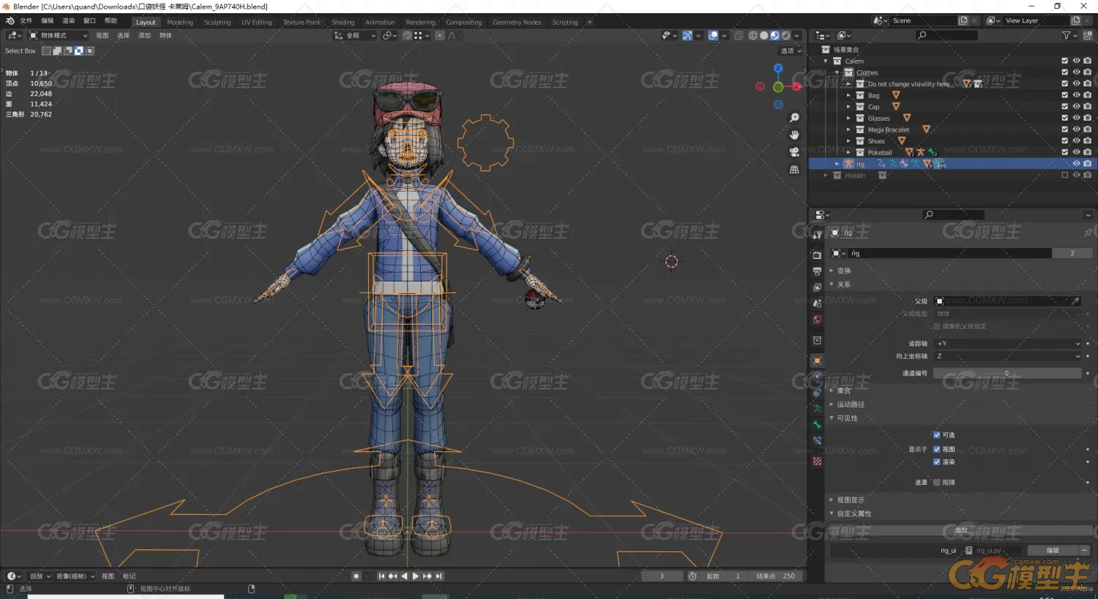Uncheck the Shoes collection checkbox
Viewport: 1098px width, 599px height.
[1064, 140]
